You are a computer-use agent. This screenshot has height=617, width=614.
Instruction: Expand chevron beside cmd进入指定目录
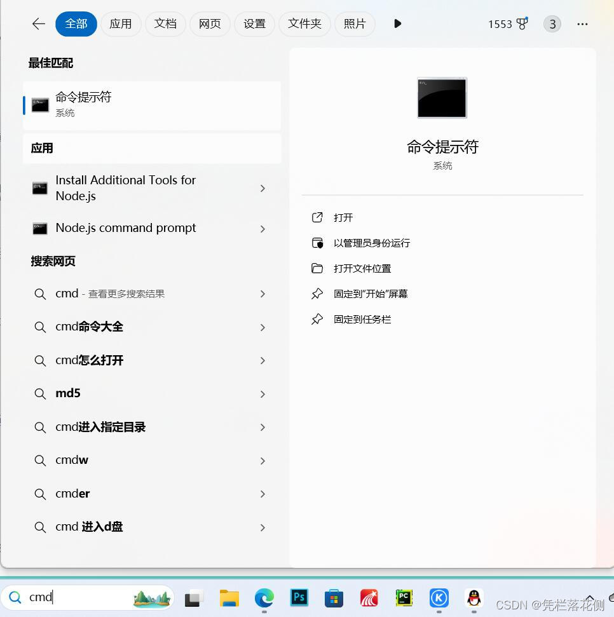click(263, 428)
